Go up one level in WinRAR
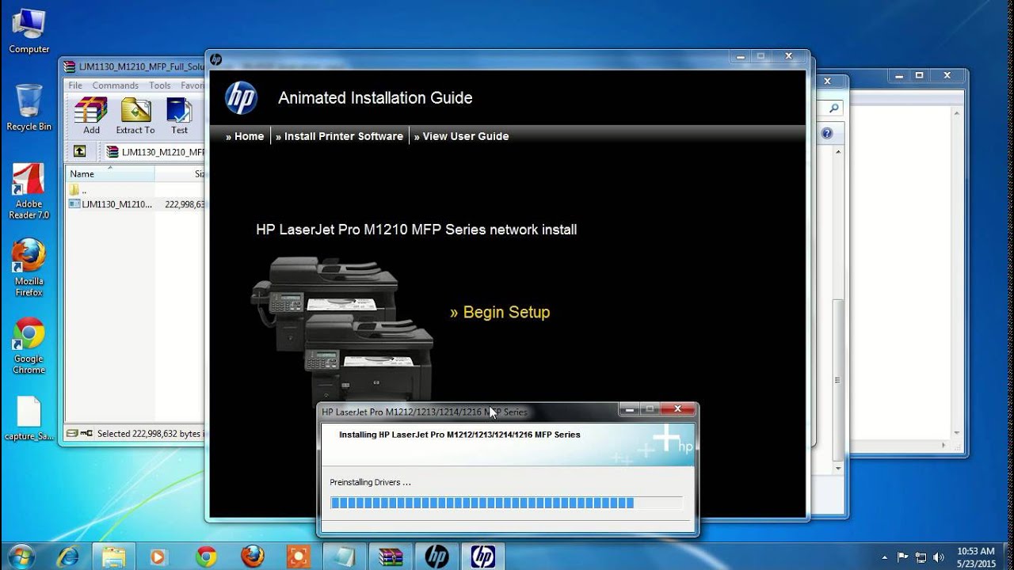1014x570 pixels. tap(79, 151)
